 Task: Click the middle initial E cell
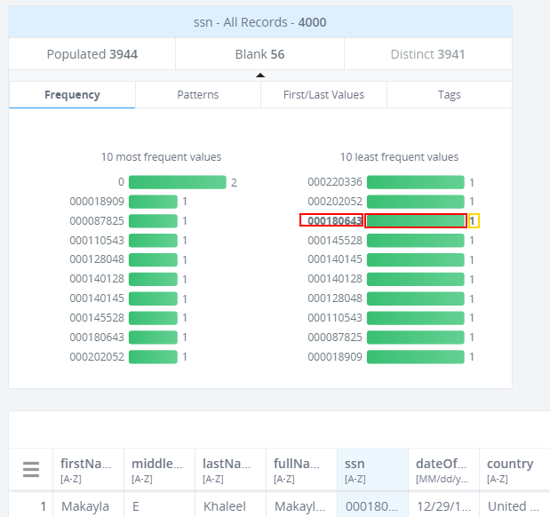click(x=159, y=506)
